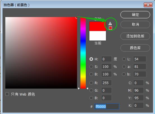Click the C cyan percentage field
The width and height of the screenshot is (155, 114).
(x=138, y=83)
